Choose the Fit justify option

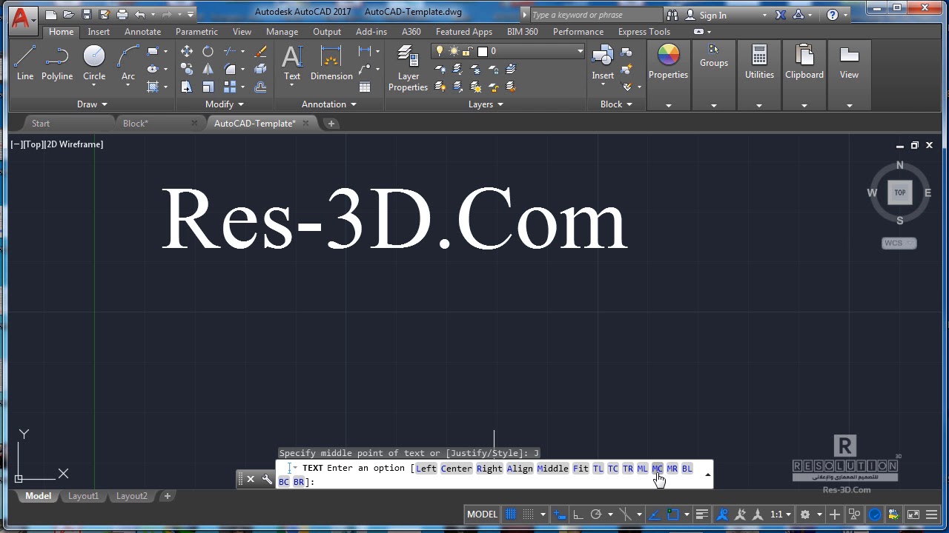tap(581, 469)
